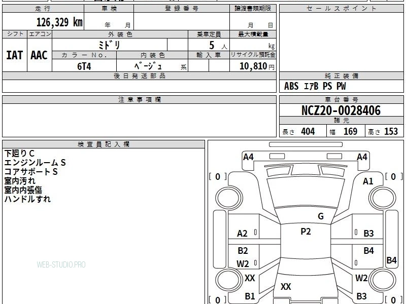Screen dimensions: 406x304
Task: Select damage mark B2 on the diagram
Action: coord(243,251)
